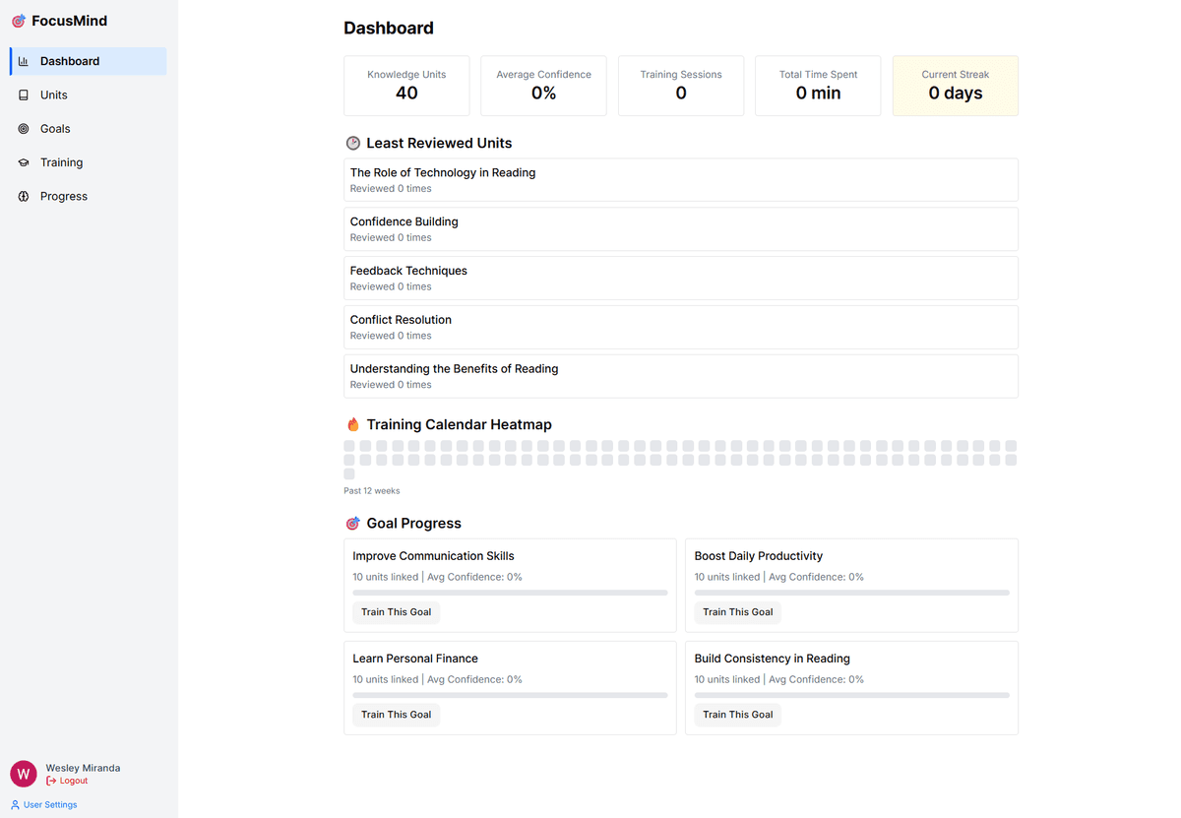Open the Conflict Resolution unit
This screenshot has width=1181, height=818.
click(681, 328)
